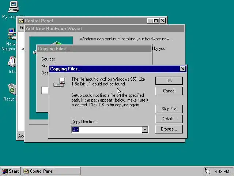Open the Start menu
This screenshot has height=176, width=234.
coord(11,171)
